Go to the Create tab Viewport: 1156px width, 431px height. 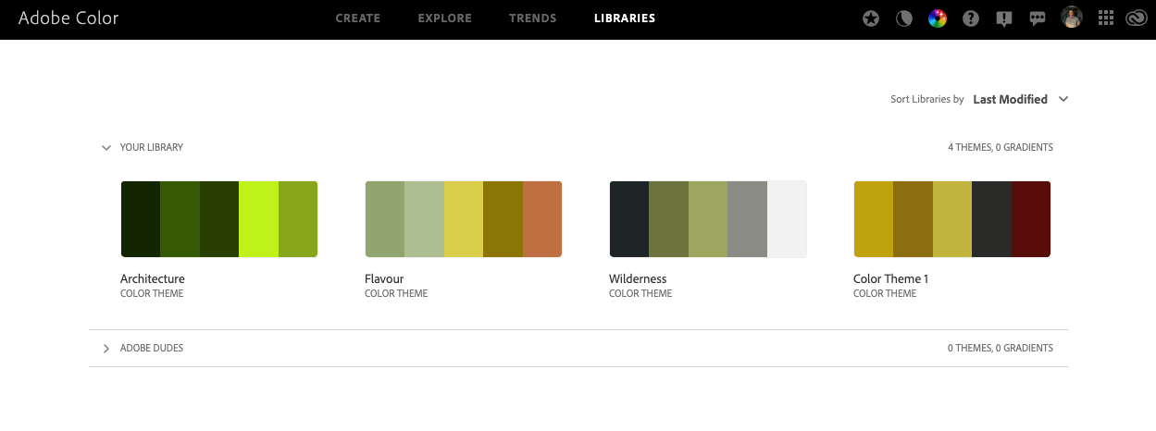click(358, 18)
